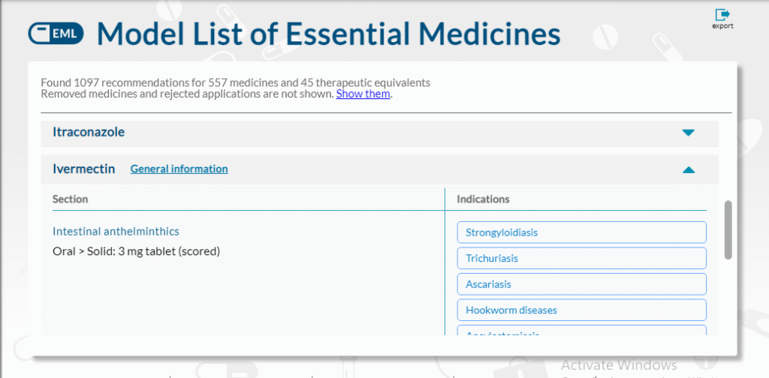769x378 pixels.
Task: Select the Trichuriasis indication
Action: (x=582, y=258)
